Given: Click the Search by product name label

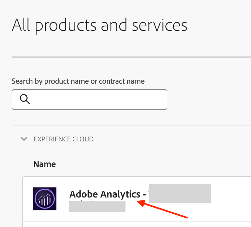Looking at the screenshot, I should [78, 81].
